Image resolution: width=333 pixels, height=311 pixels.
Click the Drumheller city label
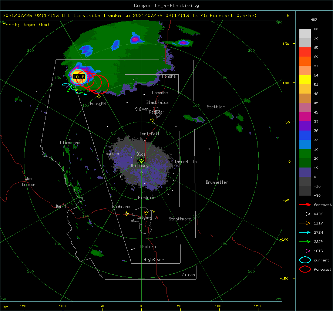[217, 182]
